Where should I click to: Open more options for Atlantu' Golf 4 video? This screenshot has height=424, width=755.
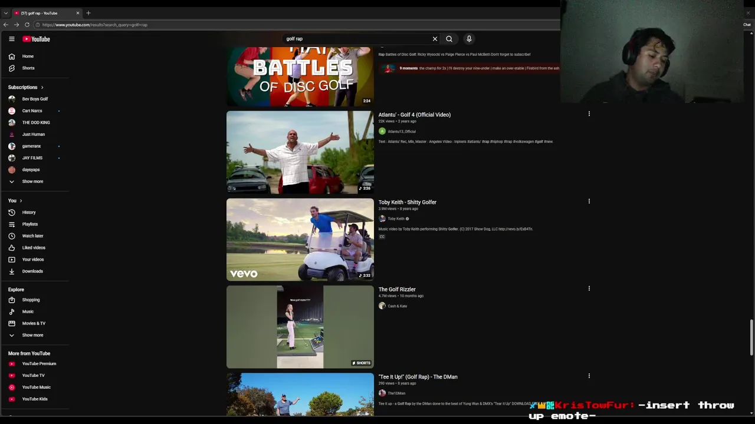coord(589,114)
